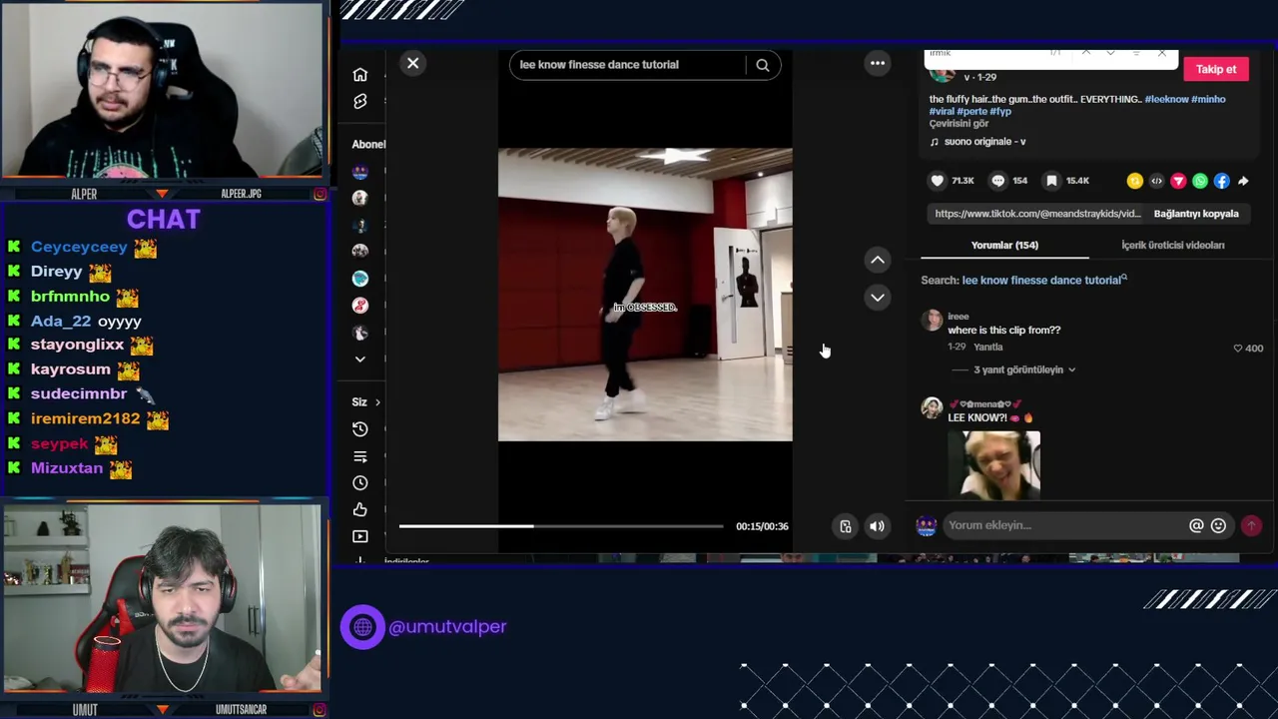Click Mizuxtan in stream chat
Image resolution: width=1278 pixels, height=719 pixels.
click(x=67, y=468)
